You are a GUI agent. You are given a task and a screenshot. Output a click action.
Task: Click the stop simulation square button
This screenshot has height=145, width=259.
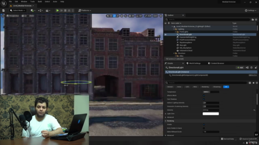[65, 10]
